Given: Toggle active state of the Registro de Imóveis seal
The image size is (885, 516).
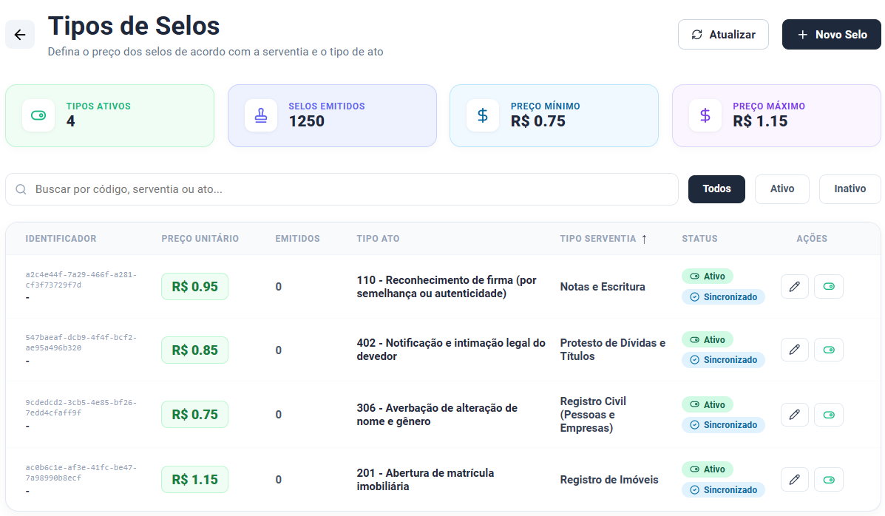Looking at the screenshot, I should coord(829,480).
